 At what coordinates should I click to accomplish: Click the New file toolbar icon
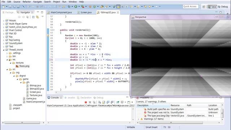click(x=4, y=6)
